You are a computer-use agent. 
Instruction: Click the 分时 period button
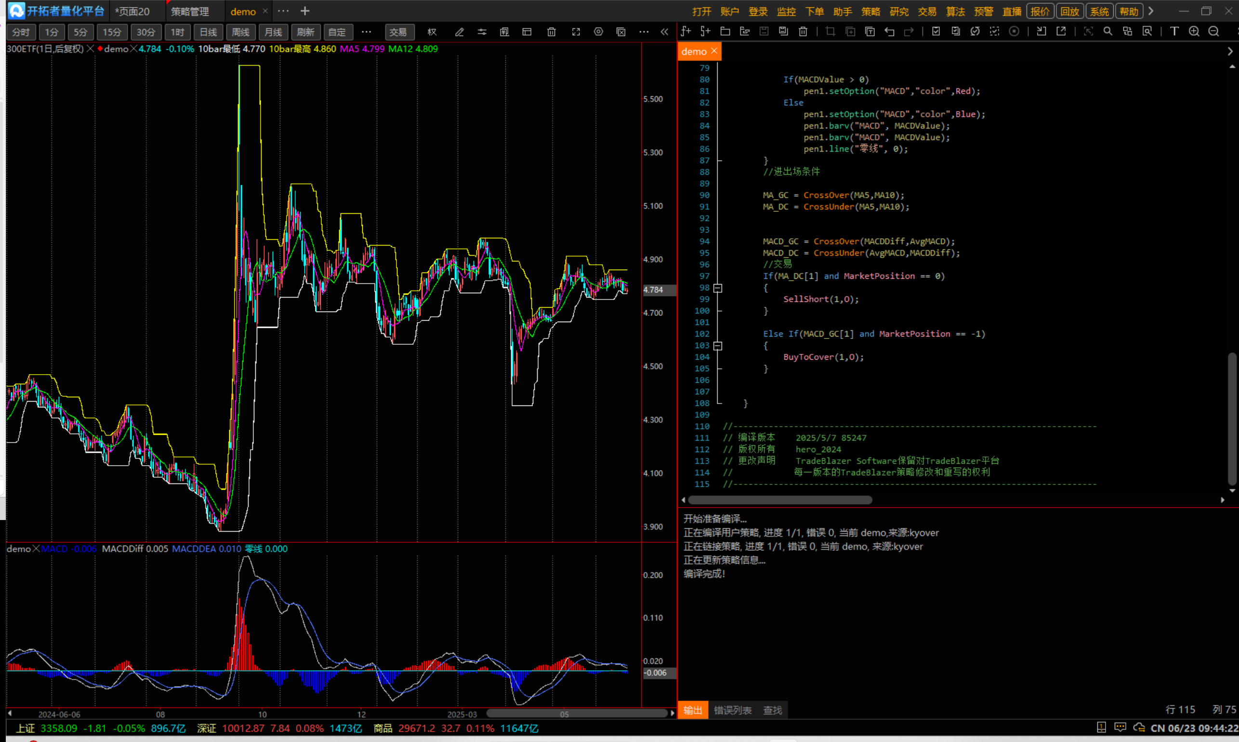pos(21,32)
